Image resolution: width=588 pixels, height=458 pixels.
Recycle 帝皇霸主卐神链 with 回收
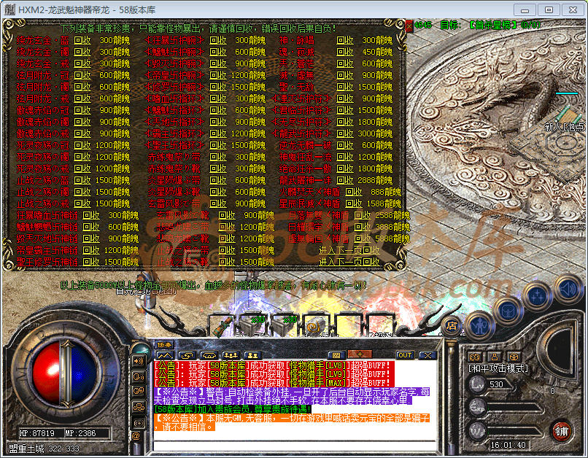(x=91, y=250)
